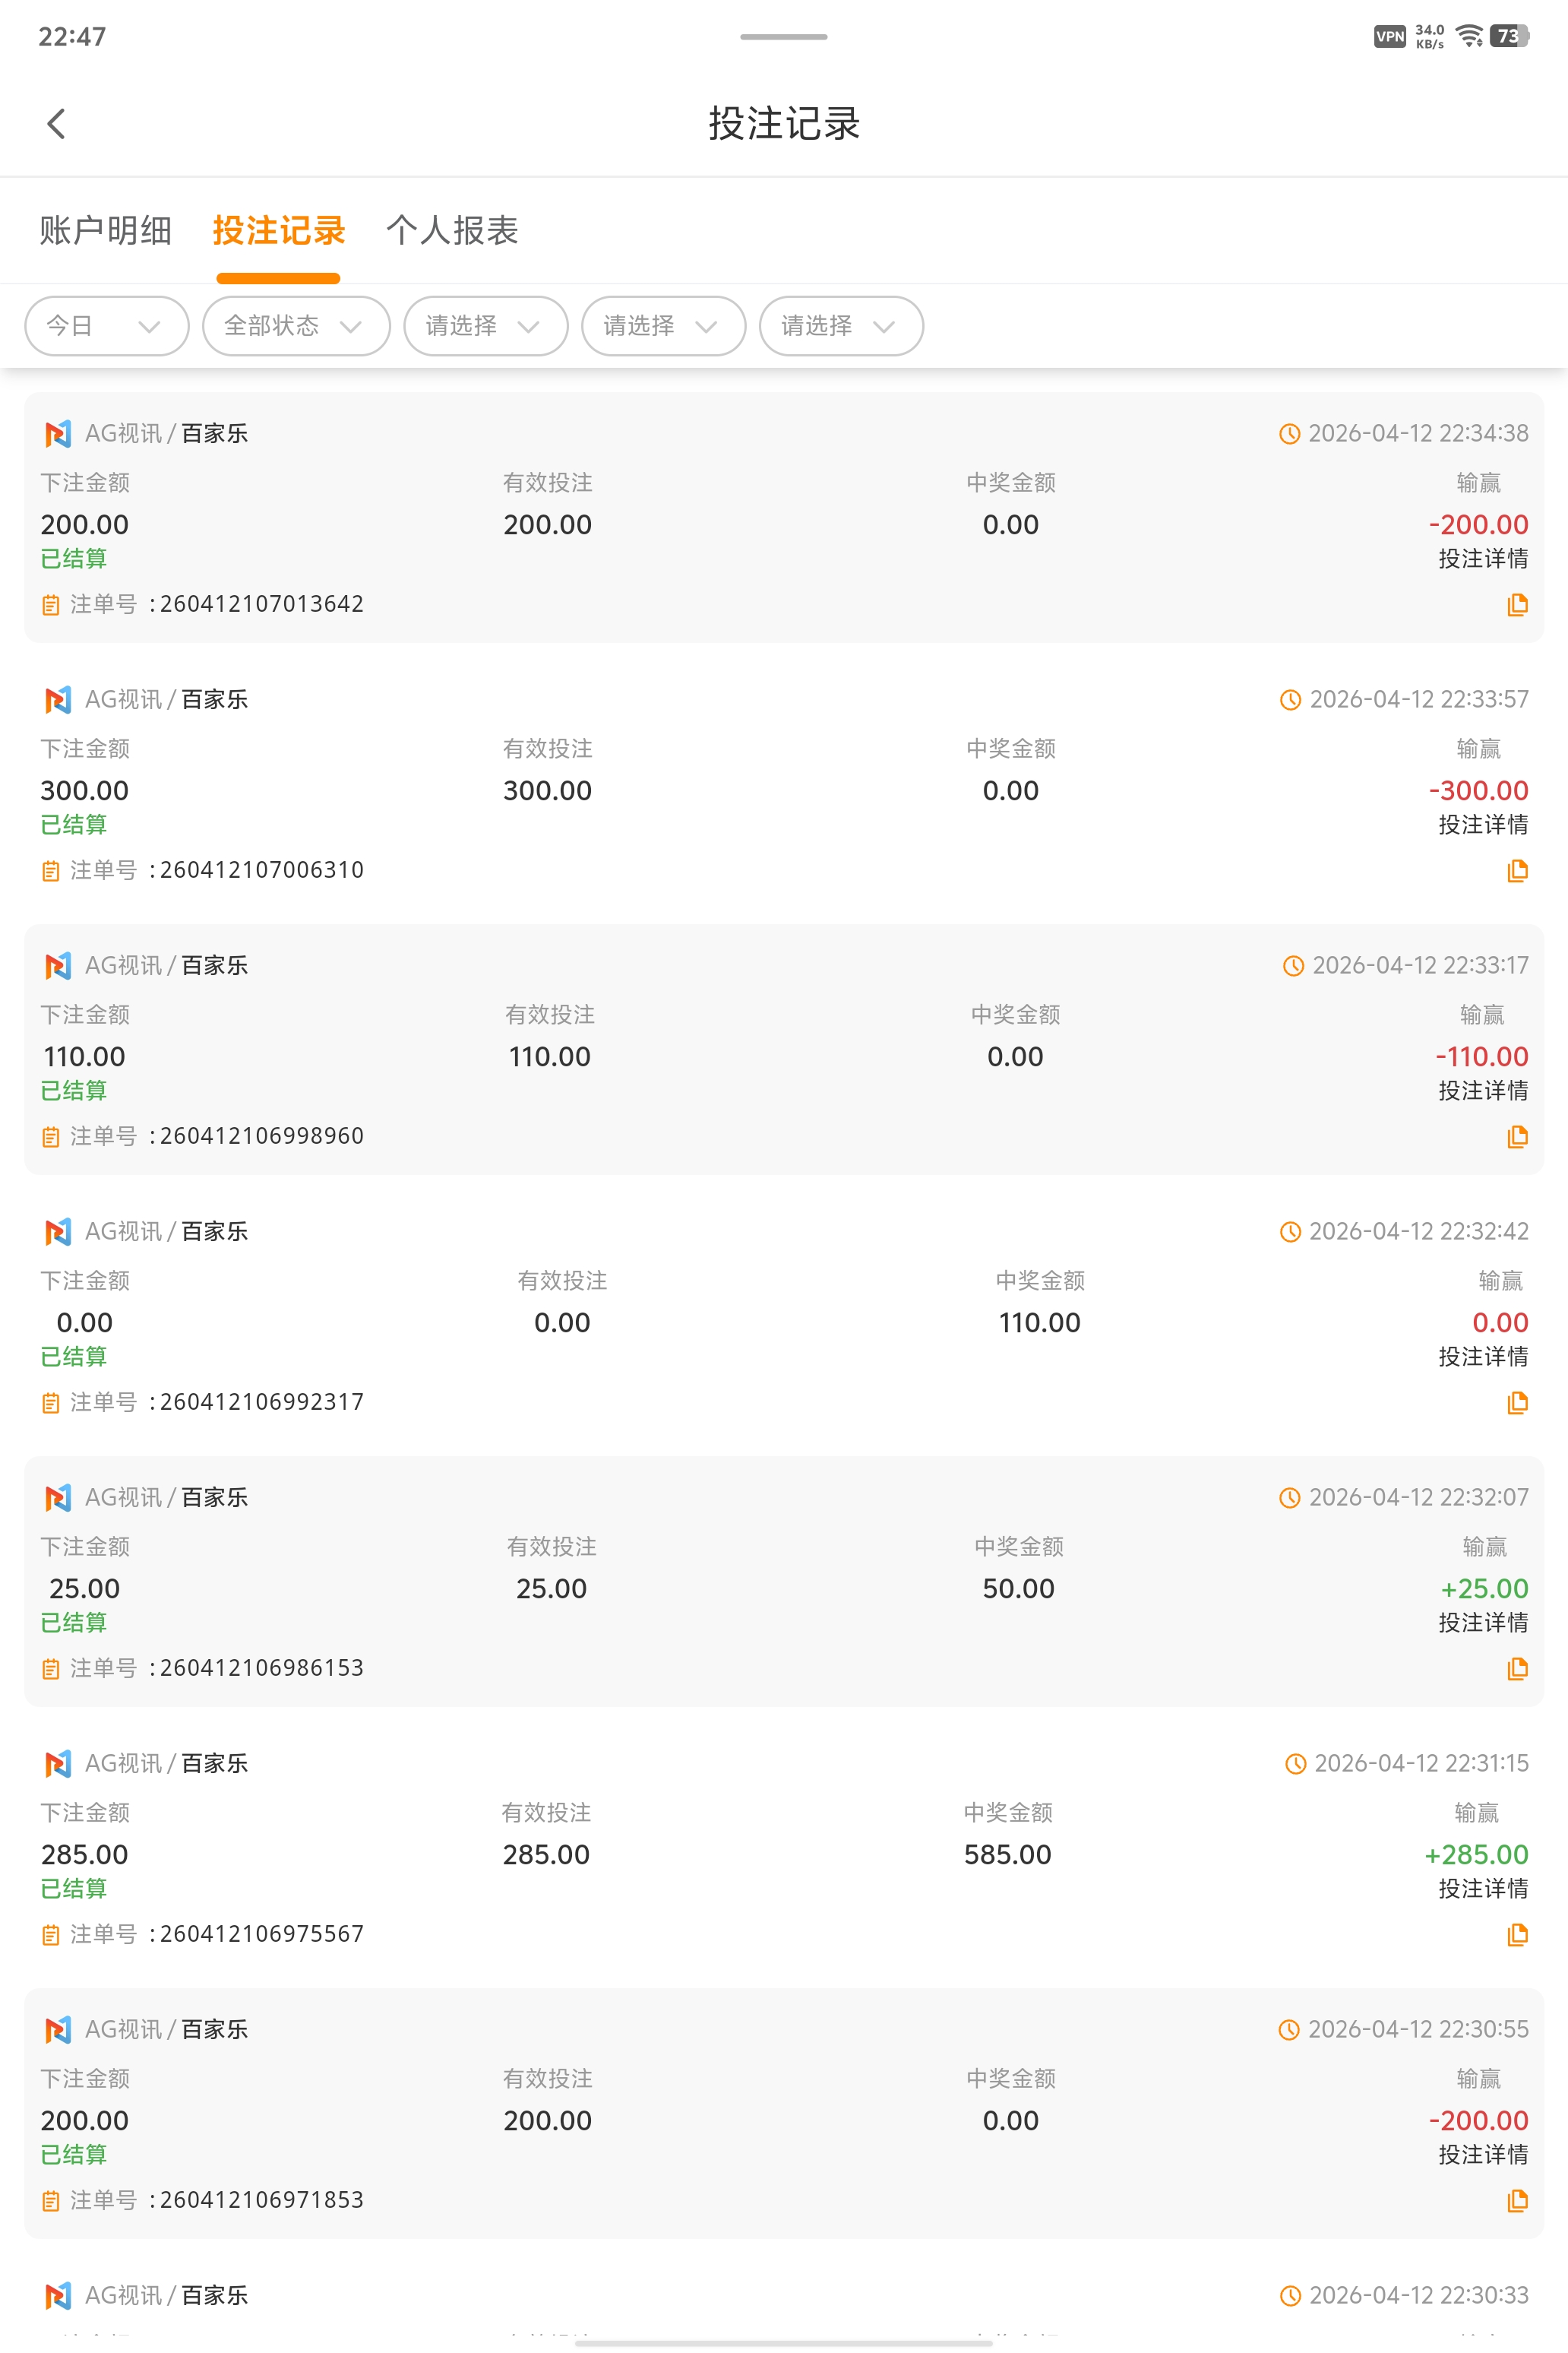Viewport: 1568px width, 2353px height.
Task: Open the 今日 date filter dropdown
Action: [x=106, y=326]
